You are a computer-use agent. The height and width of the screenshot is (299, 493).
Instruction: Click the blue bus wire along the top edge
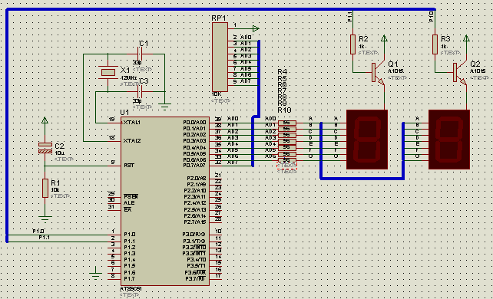(220, 9)
